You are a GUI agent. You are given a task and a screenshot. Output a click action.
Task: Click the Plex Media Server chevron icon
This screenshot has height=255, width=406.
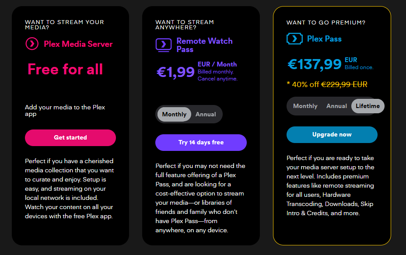point(32,44)
